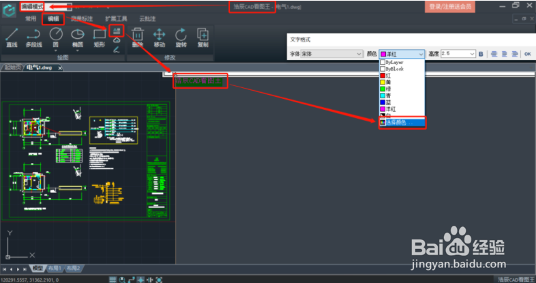Toggle ortho mode in status bar
536x283 pixels.
tap(131, 280)
